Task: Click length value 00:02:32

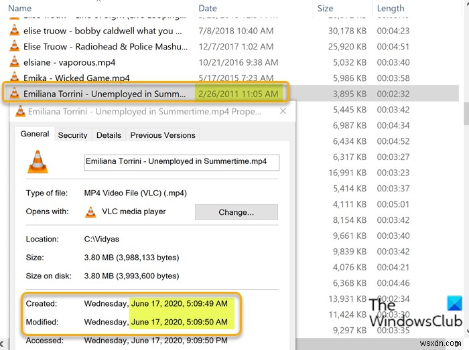Action: pos(393,94)
